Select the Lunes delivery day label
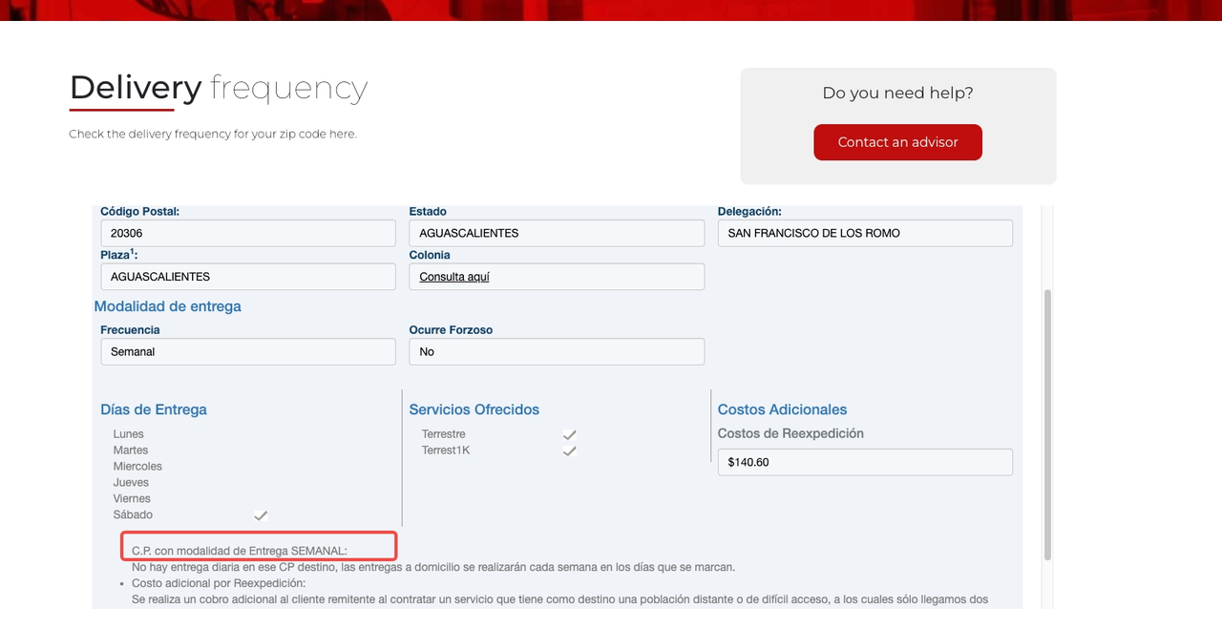The width and height of the screenshot is (1222, 629). 129,434
